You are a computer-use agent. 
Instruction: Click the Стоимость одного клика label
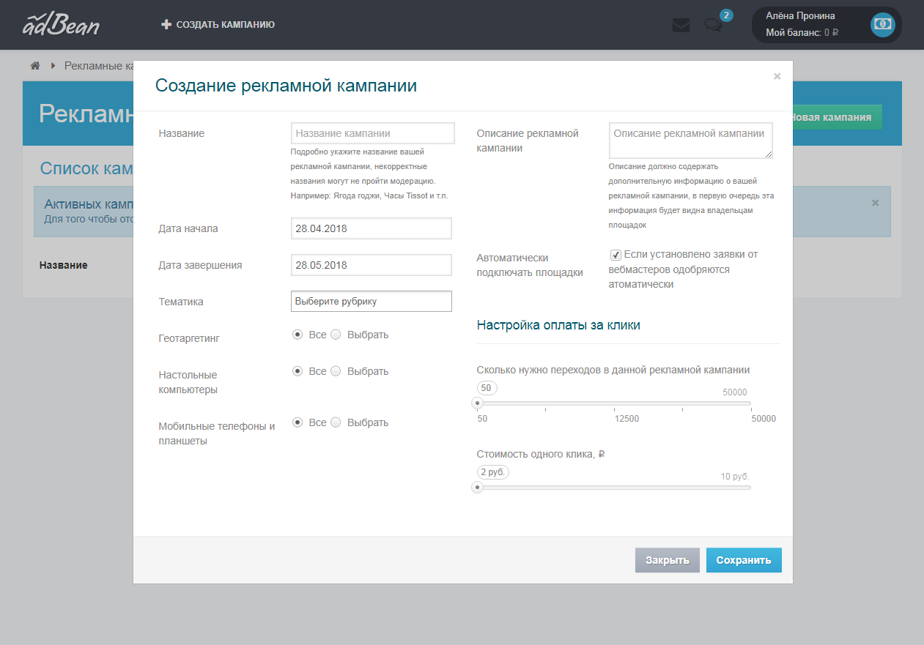click(540, 454)
